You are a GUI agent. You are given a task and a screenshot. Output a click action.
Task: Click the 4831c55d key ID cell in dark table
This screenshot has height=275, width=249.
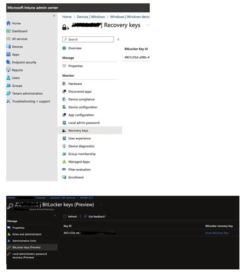pos(90,233)
